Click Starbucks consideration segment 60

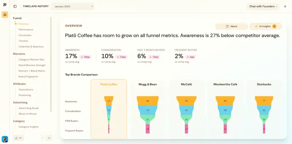(x=264, y=110)
